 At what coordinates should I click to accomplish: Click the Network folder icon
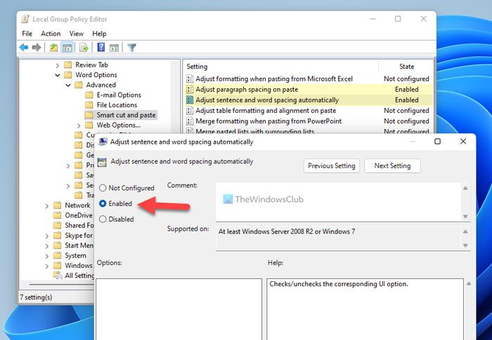point(57,205)
